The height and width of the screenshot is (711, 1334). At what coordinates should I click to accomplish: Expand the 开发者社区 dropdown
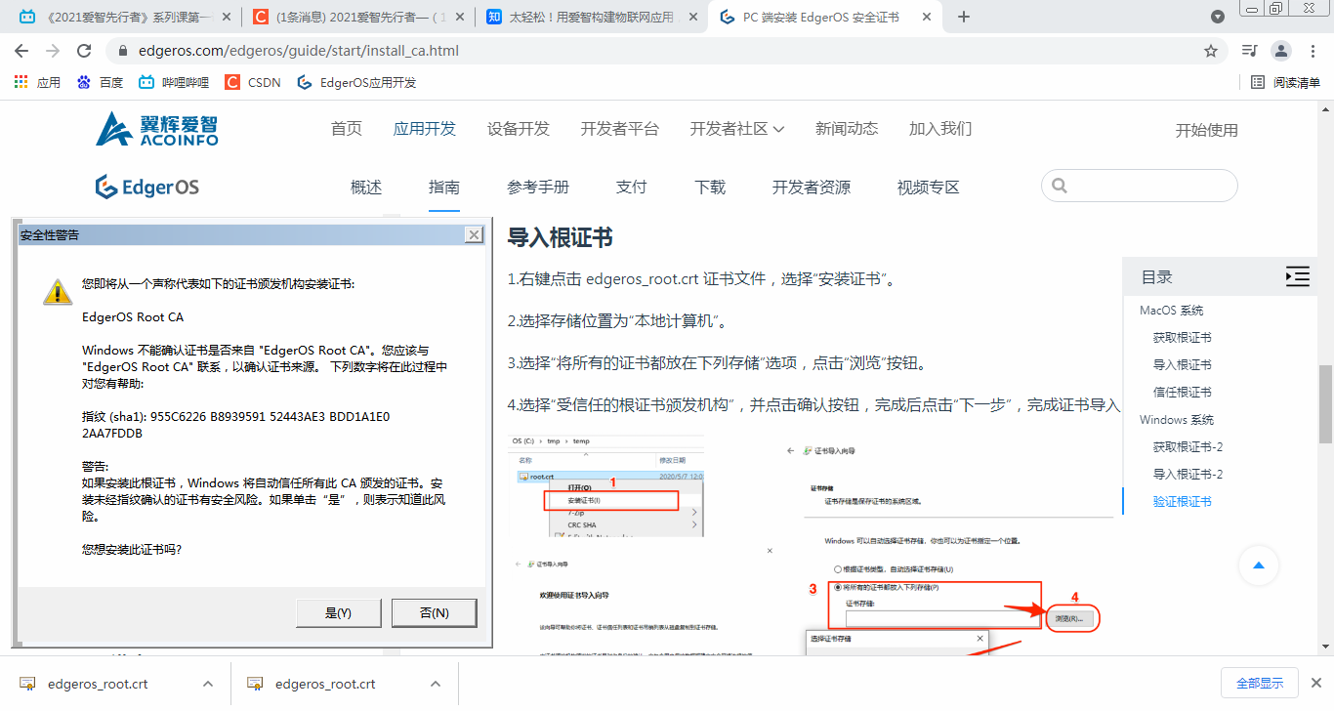tap(737, 129)
